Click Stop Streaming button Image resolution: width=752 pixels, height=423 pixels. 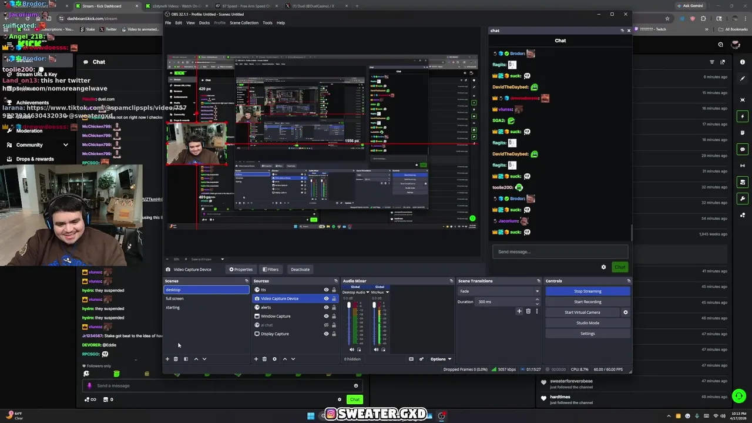pyautogui.click(x=587, y=291)
